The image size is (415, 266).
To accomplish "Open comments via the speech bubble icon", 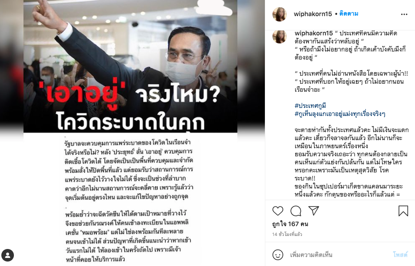I will point(296,211).
